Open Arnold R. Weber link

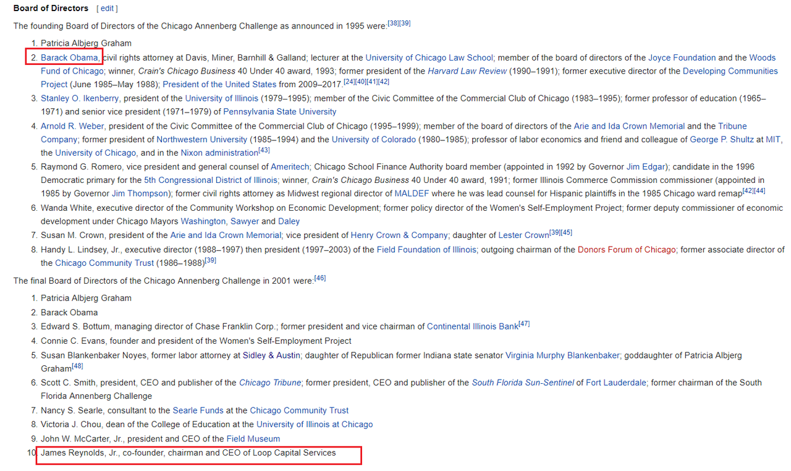point(72,126)
